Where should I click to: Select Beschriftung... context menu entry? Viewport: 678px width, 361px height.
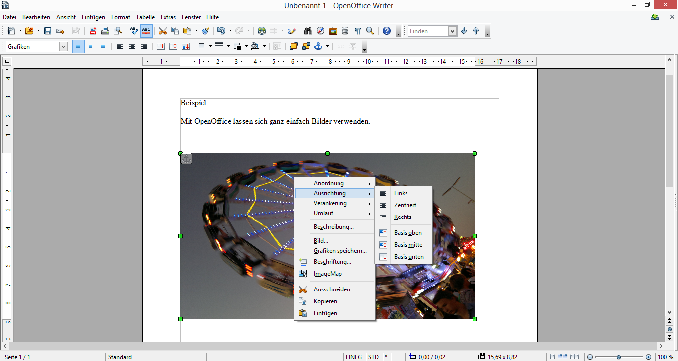click(332, 262)
